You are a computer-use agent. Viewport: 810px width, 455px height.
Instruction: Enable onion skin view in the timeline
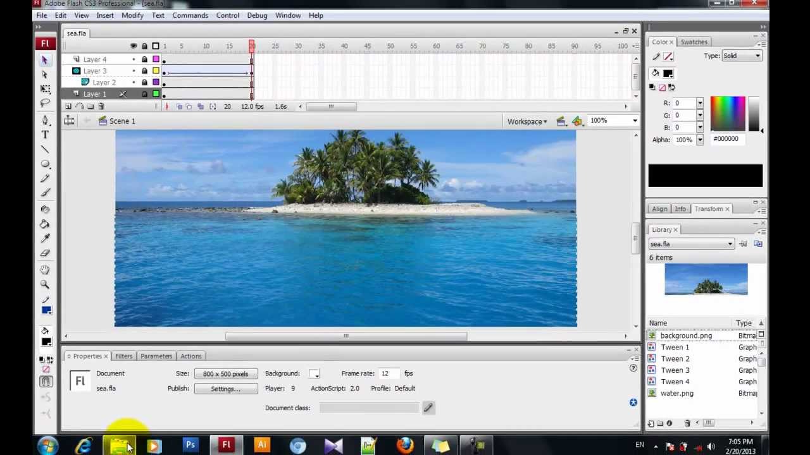[179, 106]
